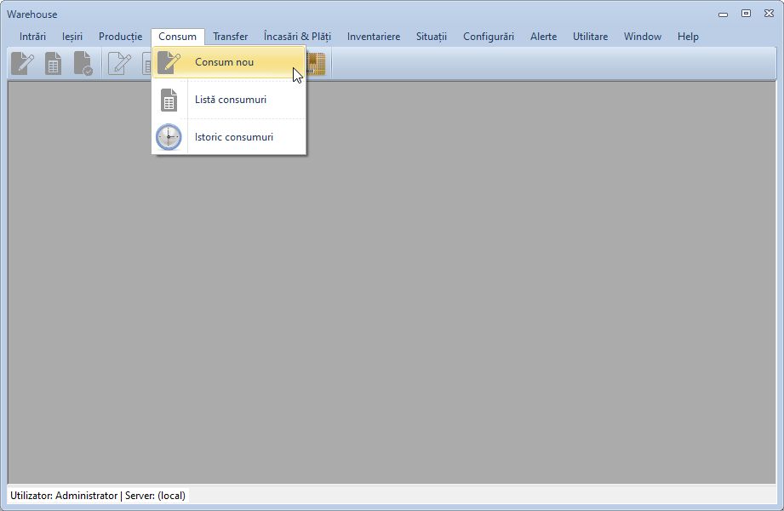Select the highlighted Consum nou entry
This screenshot has height=511, width=784.
click(x=224, y=62)
